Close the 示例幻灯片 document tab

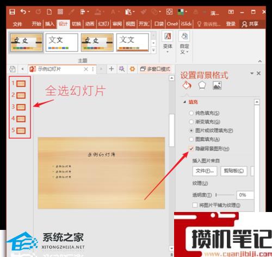86,69
